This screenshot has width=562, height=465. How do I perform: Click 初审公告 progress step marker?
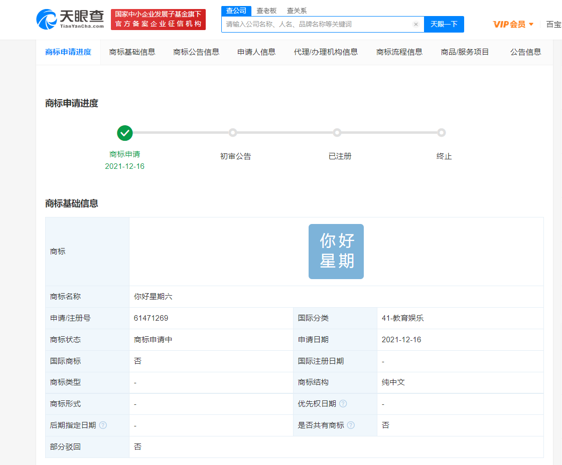(233, 133)
